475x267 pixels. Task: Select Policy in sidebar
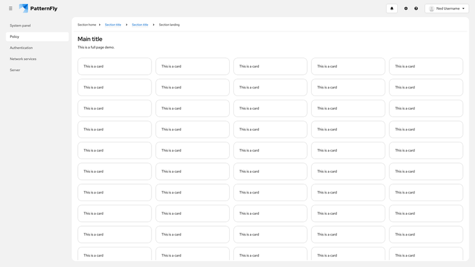pos(37,37)
